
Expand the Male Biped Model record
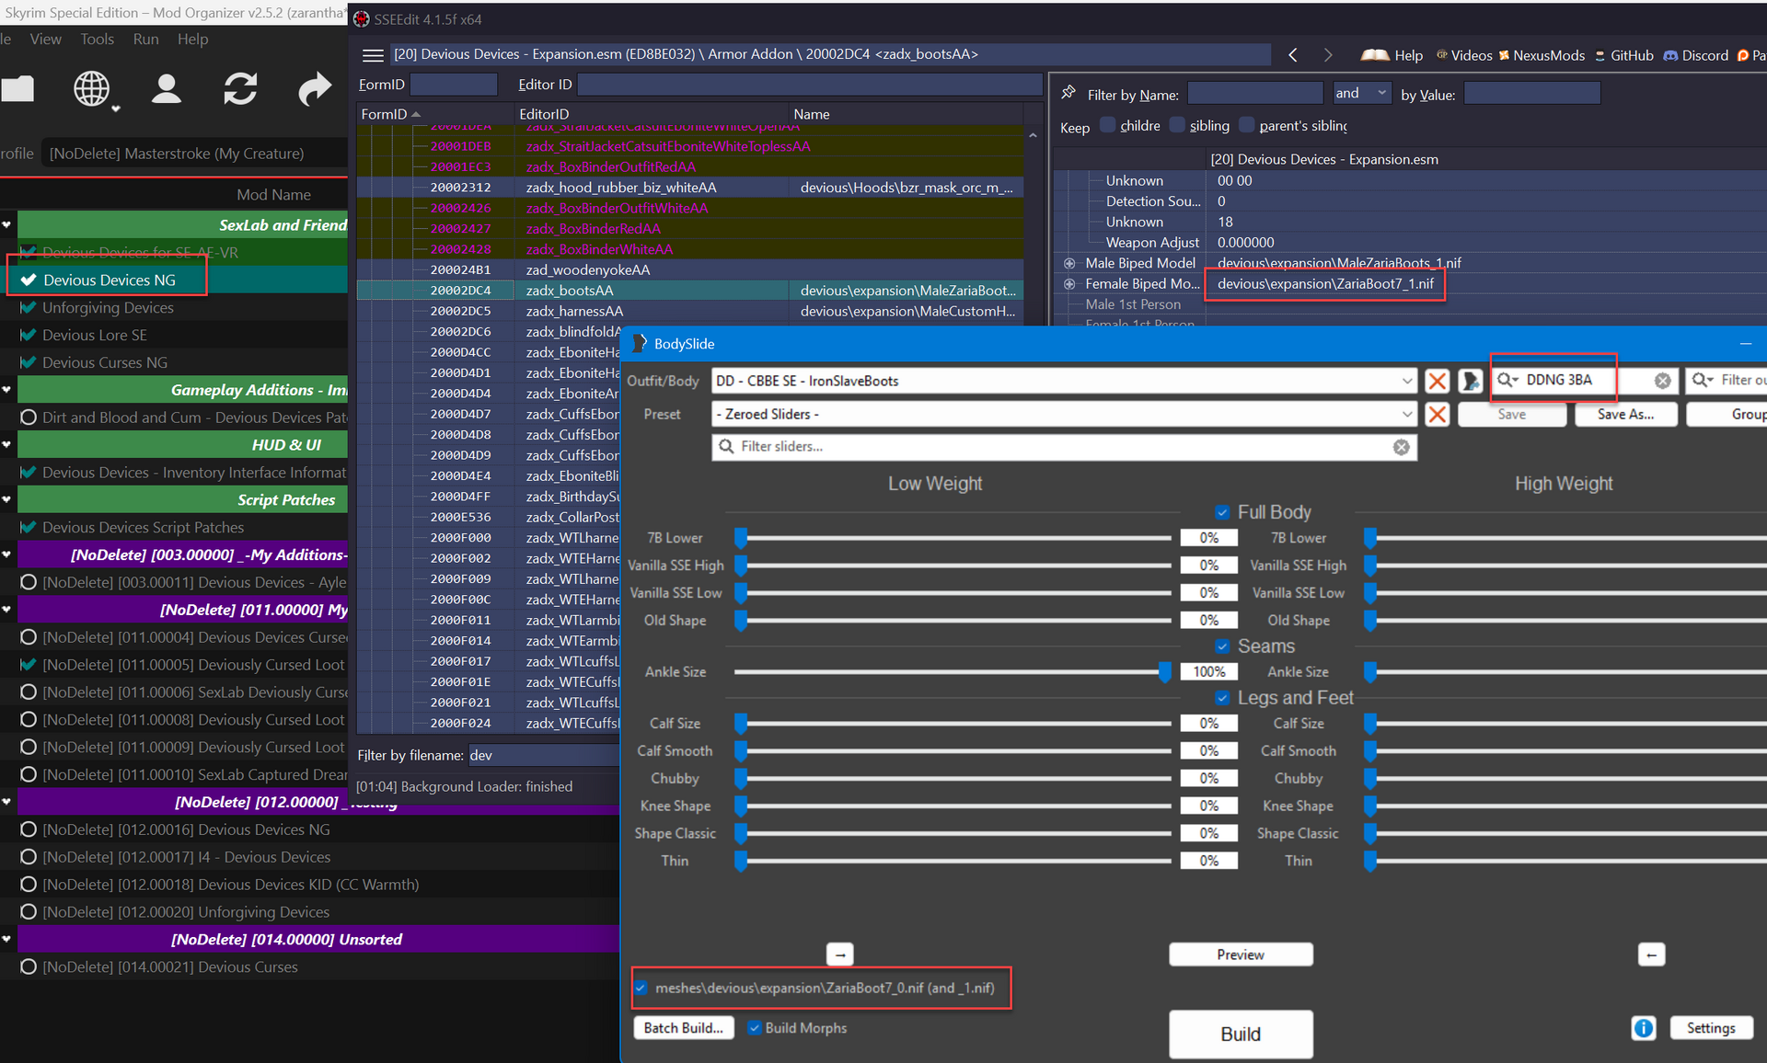click(1069, 263)
